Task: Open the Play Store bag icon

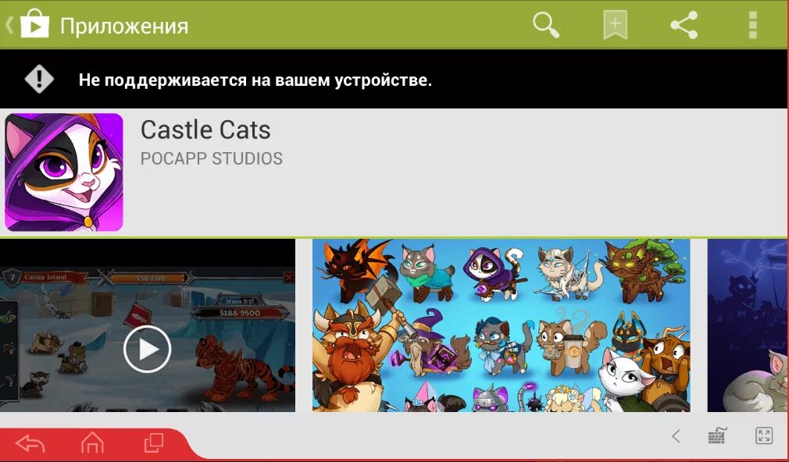Action: [x=34, y=23]
